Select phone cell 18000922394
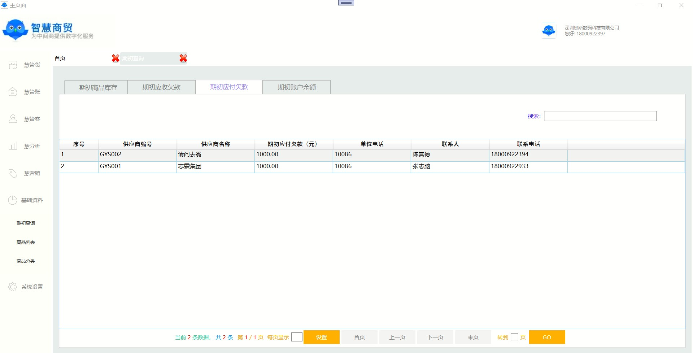 click(x=528, y=155)
